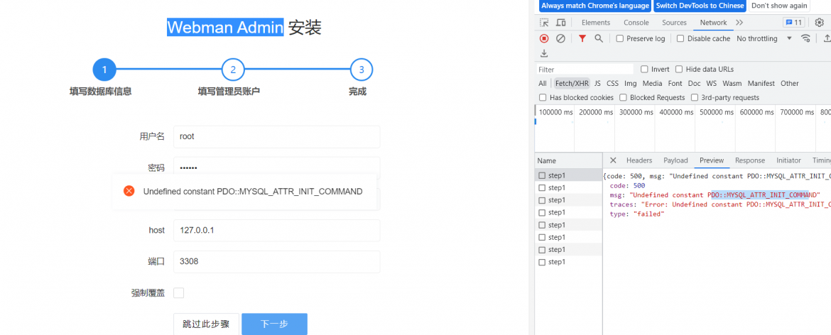Click the "code: 500" preview line
This screenshot has height=335, width=831.
coord(627,186)
